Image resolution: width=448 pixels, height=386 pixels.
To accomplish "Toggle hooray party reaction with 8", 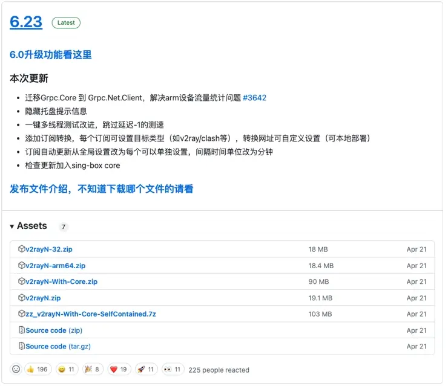I will (x=93, y=370).
